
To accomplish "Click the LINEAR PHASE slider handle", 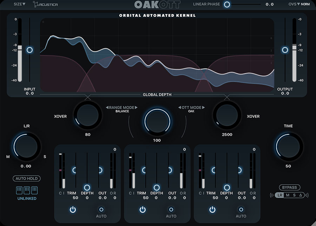I will coord(227,4).
